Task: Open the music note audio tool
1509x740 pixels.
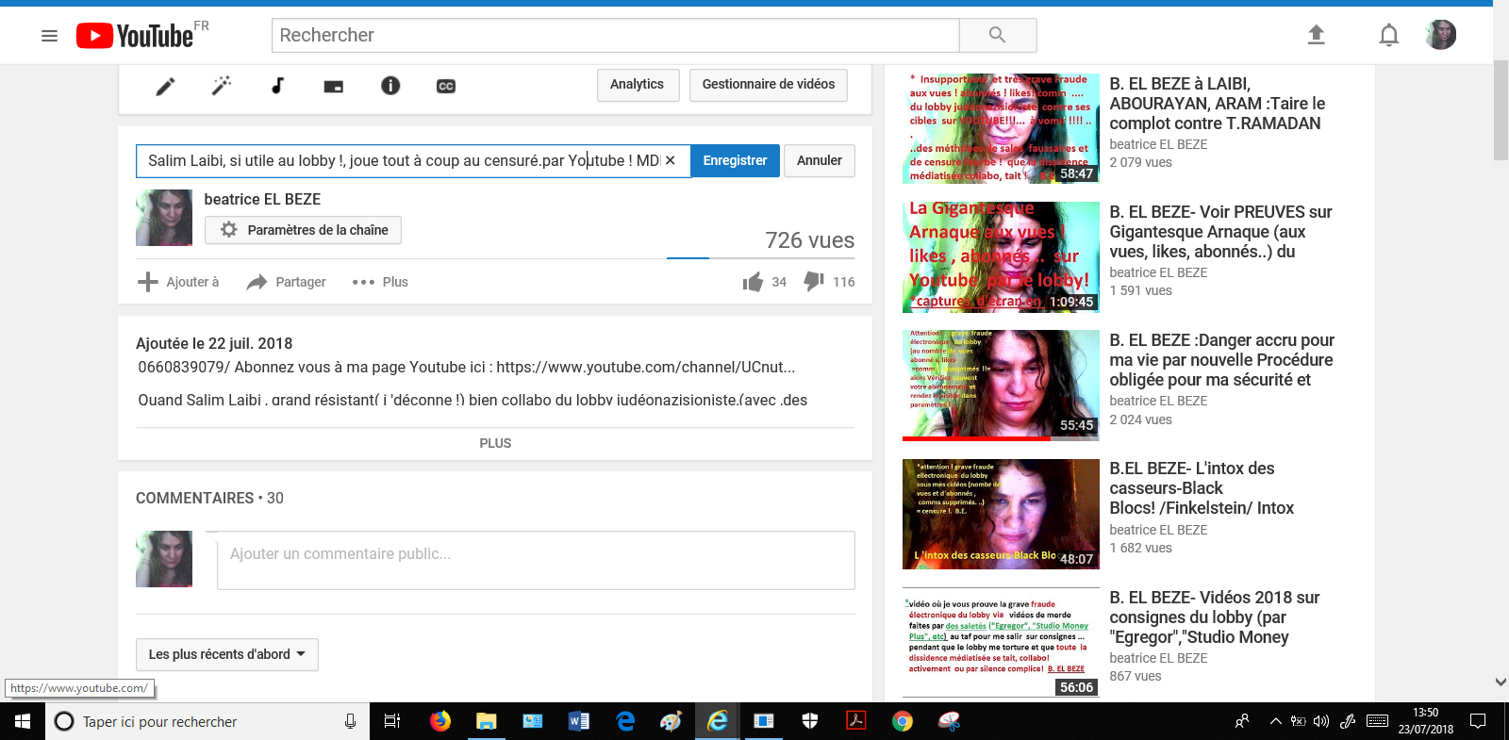Action: pos(277,86)
